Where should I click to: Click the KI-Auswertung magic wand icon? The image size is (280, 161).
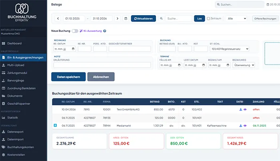(x=81, y=31)
